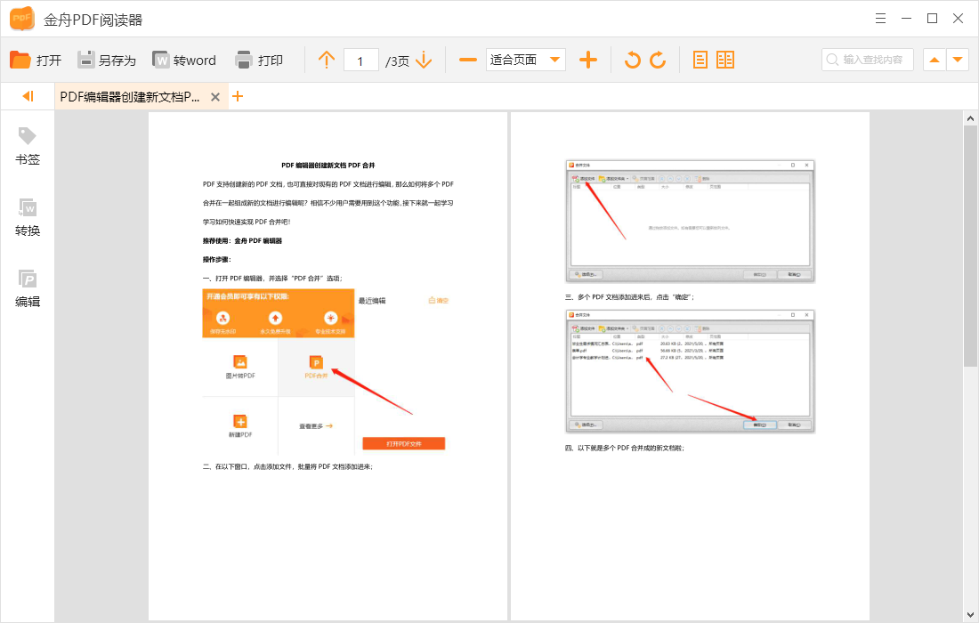Switch to two-page view layout
Screen dimensions: 979x623
tap(725, 60)
